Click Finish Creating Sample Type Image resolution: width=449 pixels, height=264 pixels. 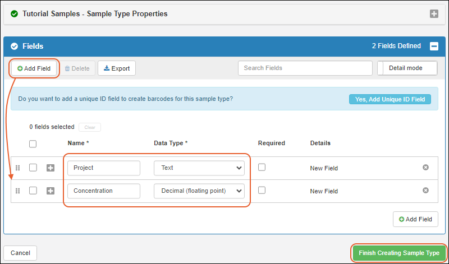[399, 253]
